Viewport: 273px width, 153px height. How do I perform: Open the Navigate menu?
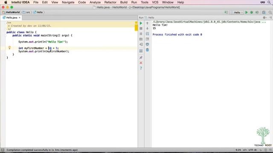coord(68,2)
